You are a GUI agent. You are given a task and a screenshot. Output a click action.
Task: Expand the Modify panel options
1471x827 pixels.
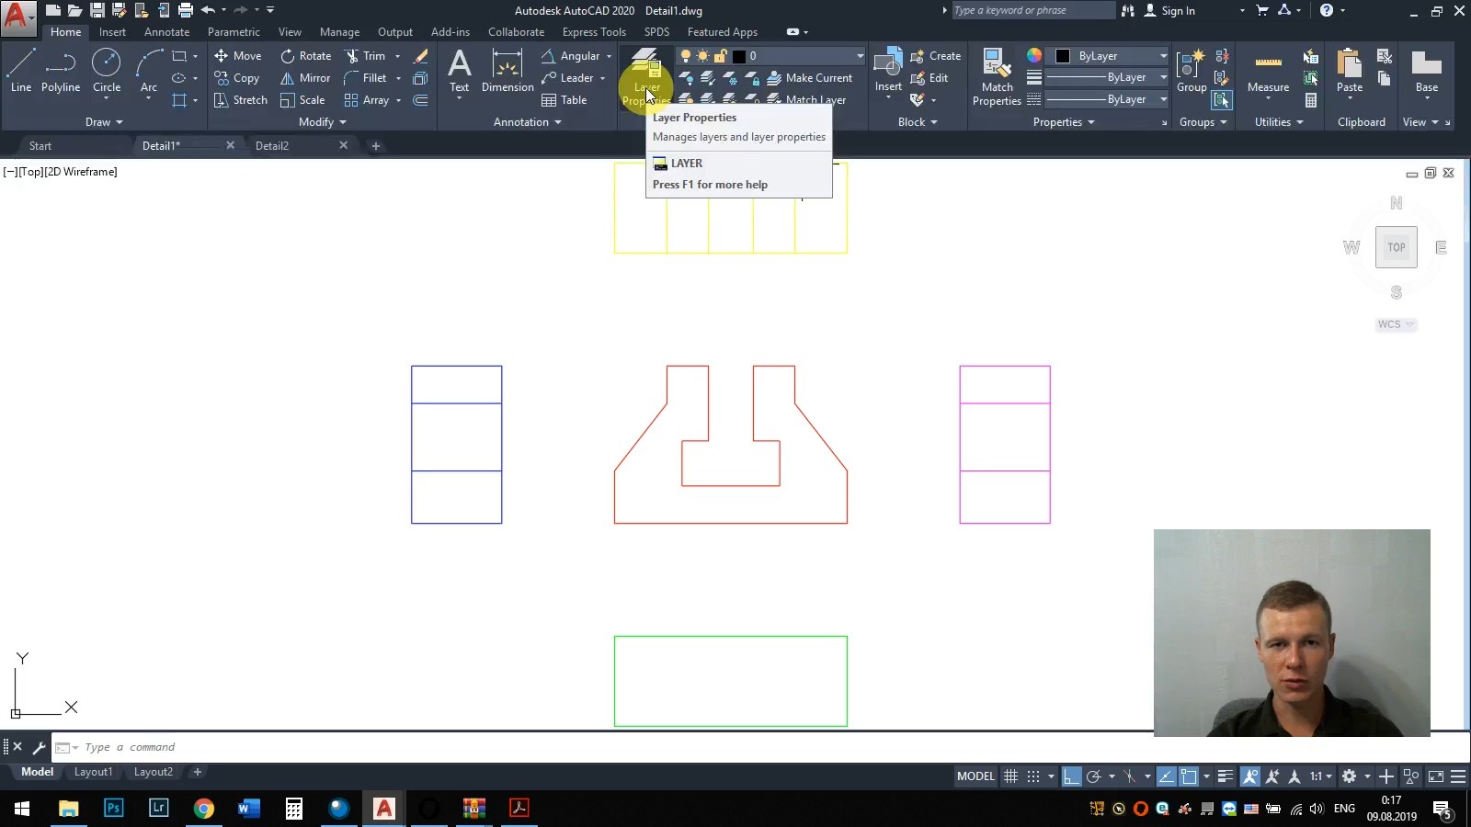[323, 122]
